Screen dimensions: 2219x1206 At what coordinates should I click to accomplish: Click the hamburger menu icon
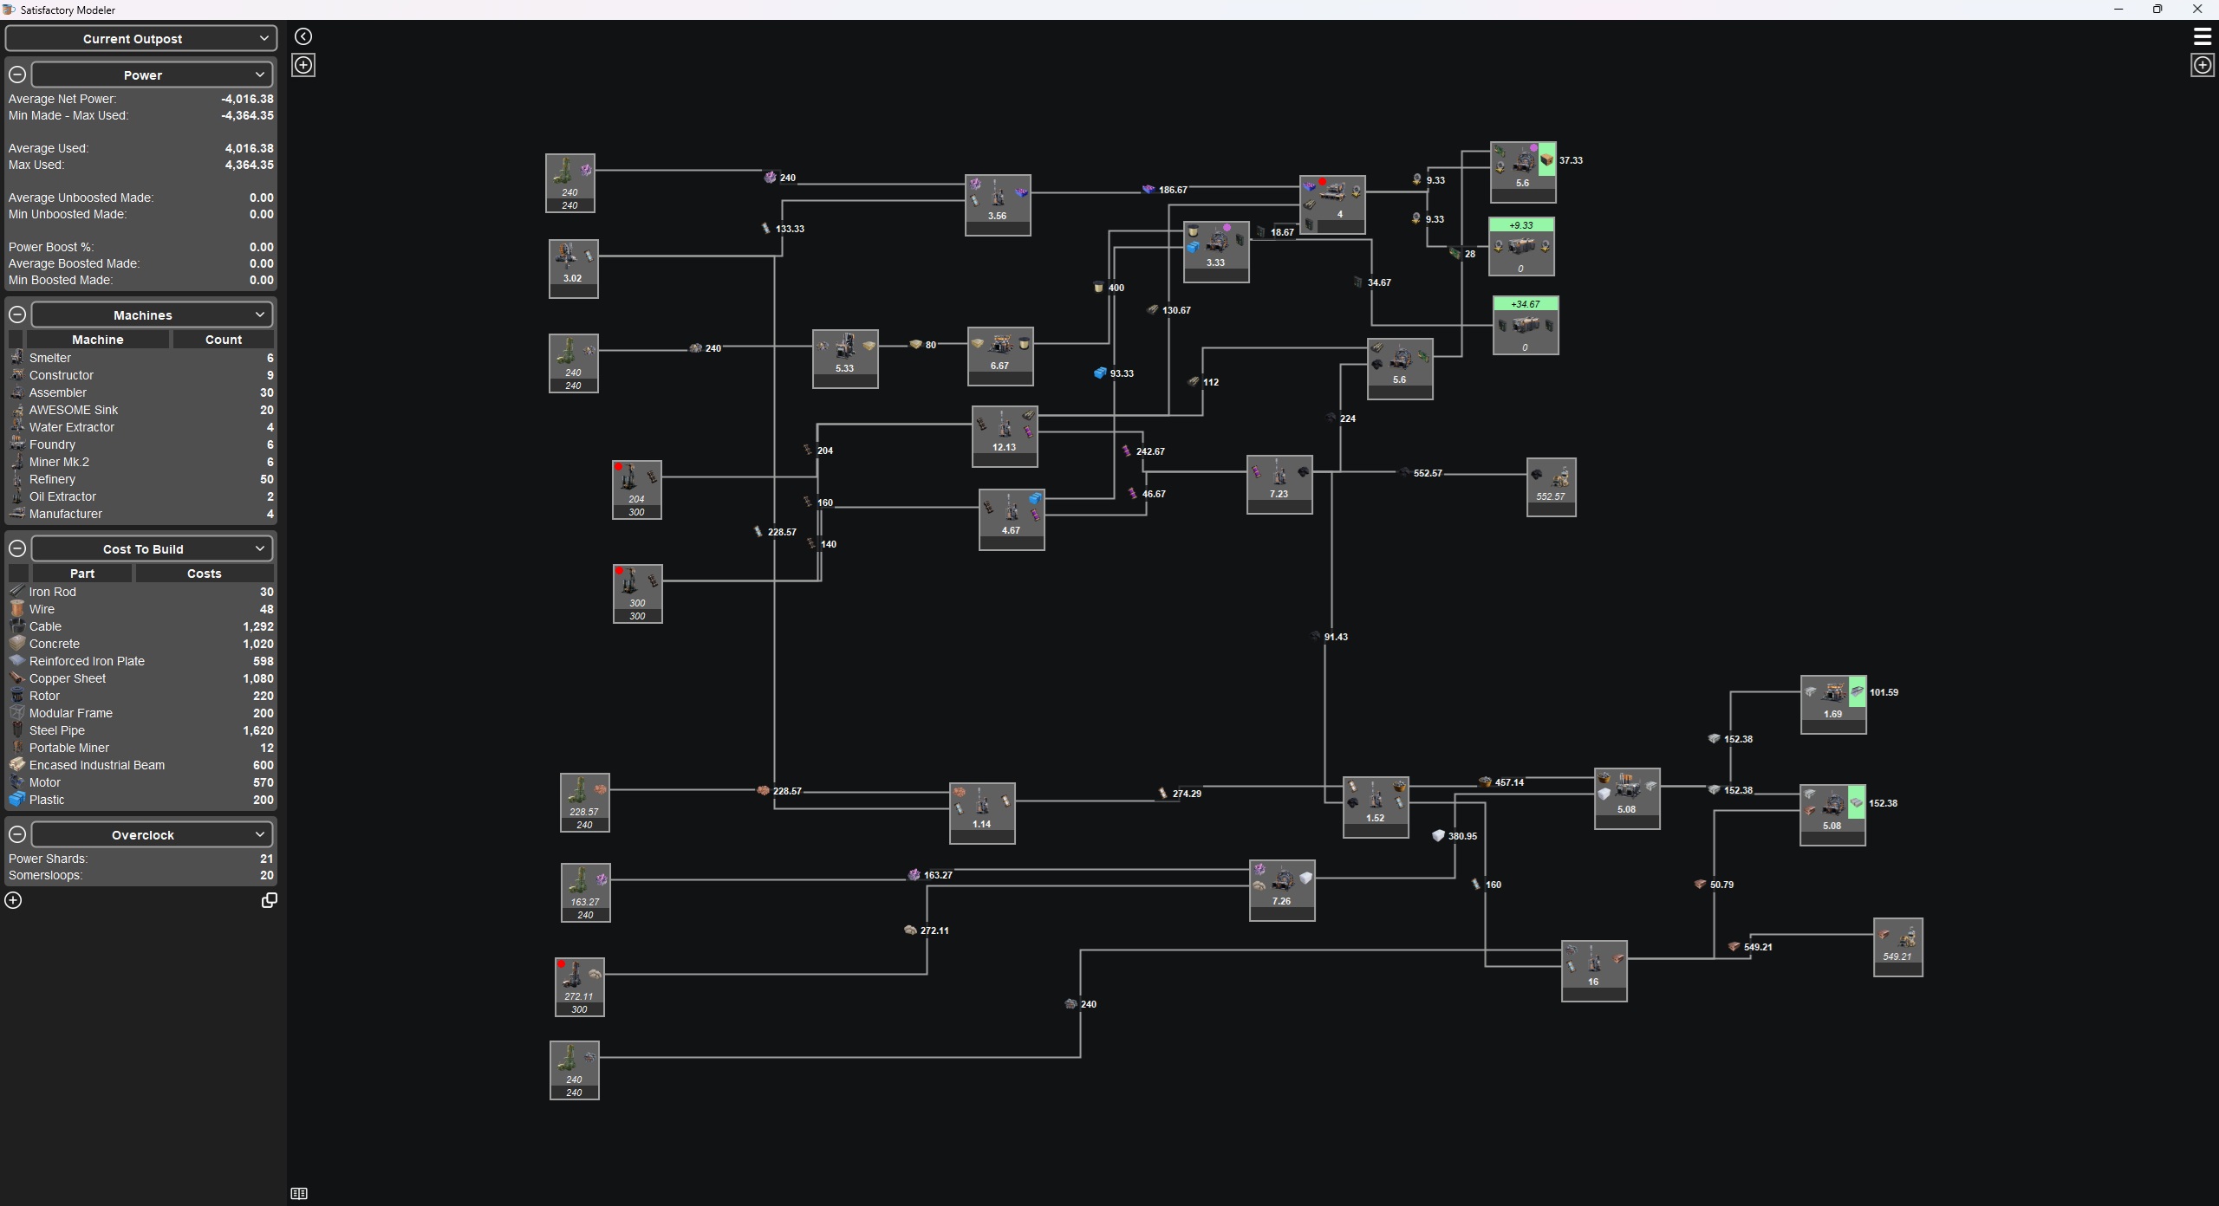click(x=2203, y=36)
